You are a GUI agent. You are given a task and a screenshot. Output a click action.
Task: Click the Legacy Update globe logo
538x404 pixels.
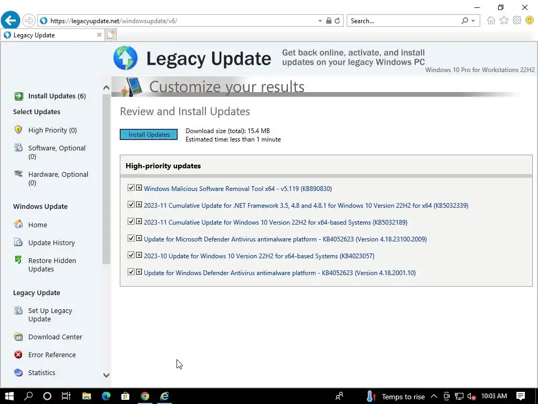(126, 58)
